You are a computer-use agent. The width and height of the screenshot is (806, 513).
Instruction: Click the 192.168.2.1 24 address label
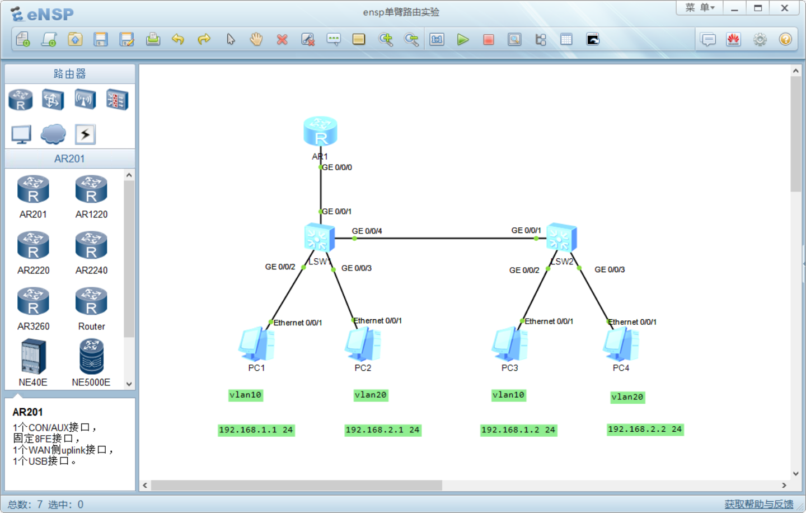tap(382, 430)
